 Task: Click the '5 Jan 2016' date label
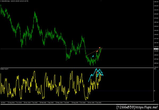pos(99,103)
